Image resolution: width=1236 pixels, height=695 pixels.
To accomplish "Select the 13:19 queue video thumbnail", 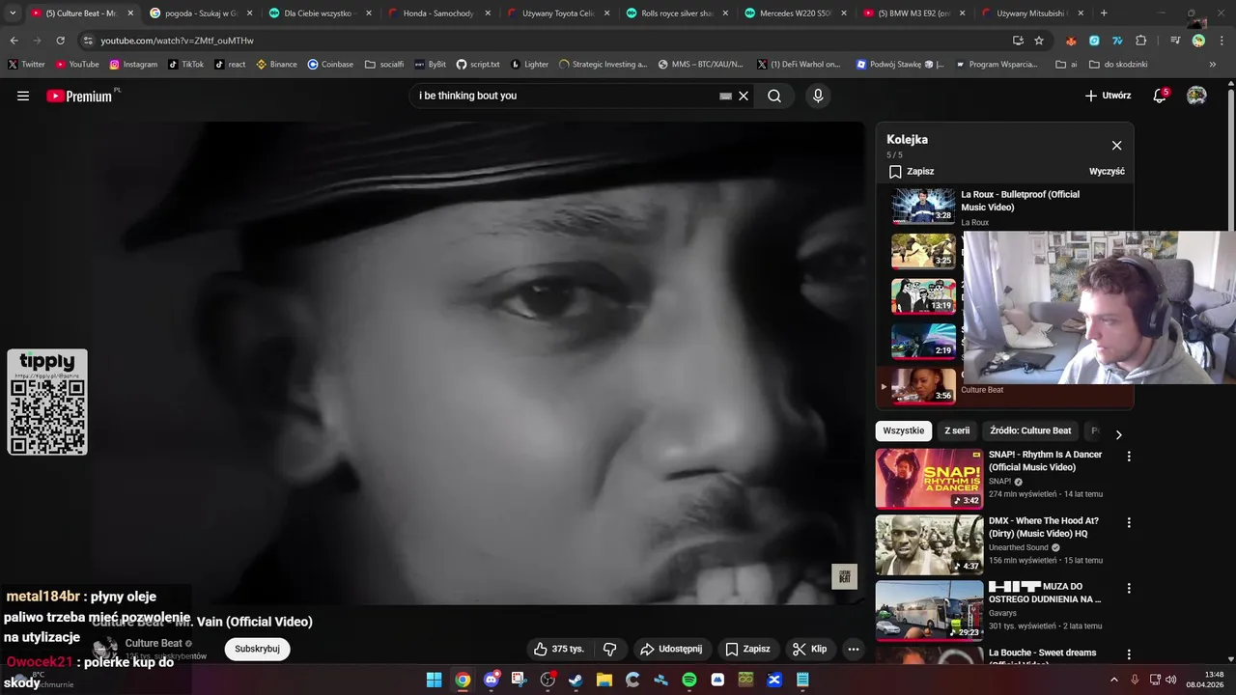I will tap(923, 296).
